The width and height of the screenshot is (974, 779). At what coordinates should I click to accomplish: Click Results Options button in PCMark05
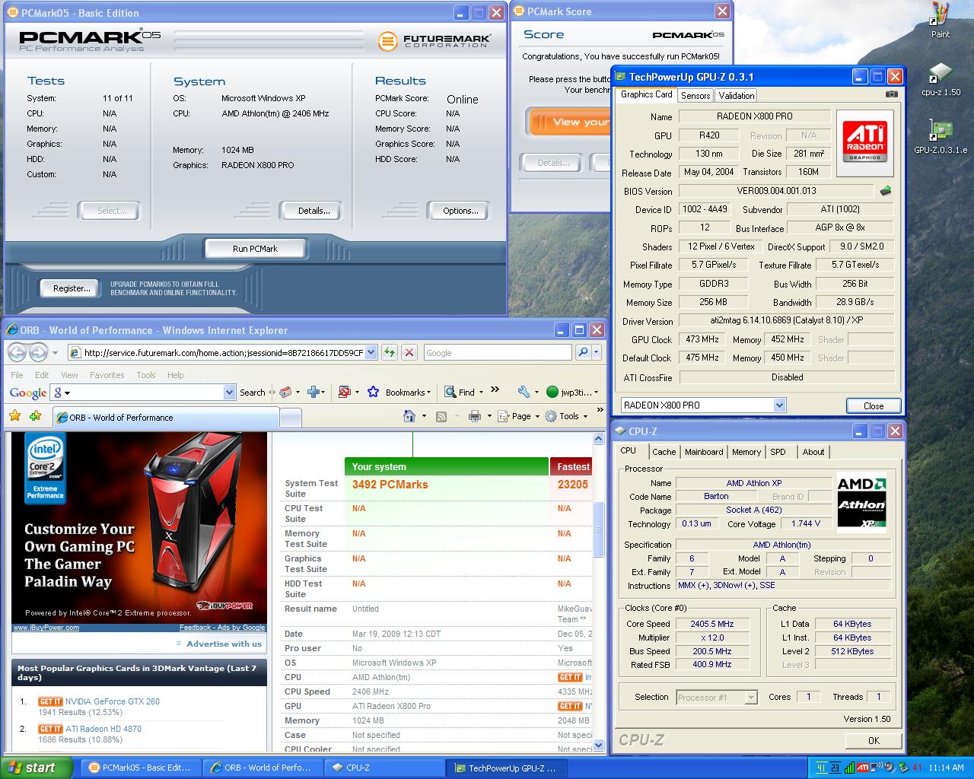coord(460,211)
